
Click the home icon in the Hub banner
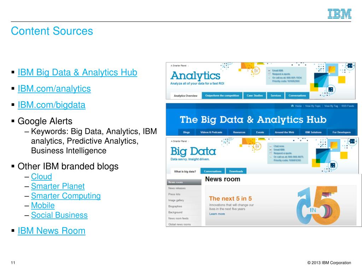coord(292,106)
